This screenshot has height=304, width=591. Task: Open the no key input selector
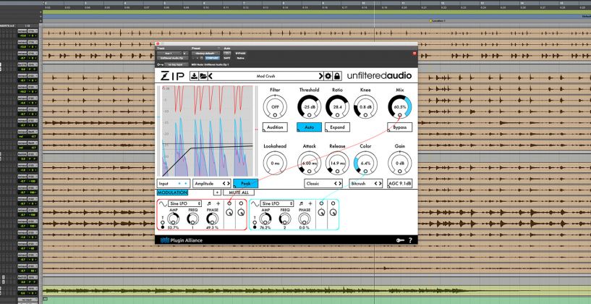click(x=176, y=64)
